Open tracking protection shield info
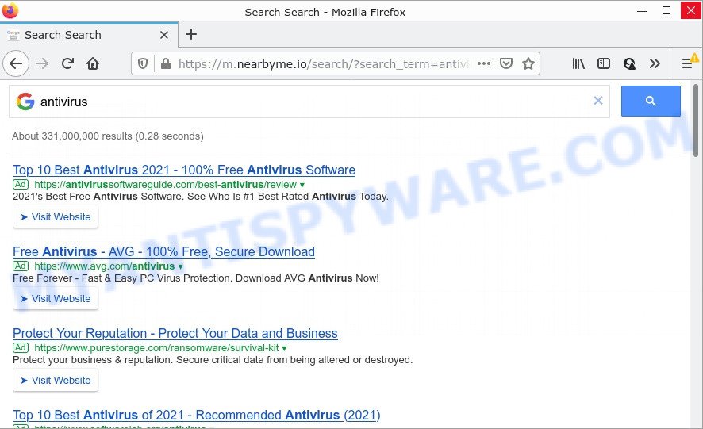Image resolution: width=703 pixels, height=429 pixels. coord(143,64)
